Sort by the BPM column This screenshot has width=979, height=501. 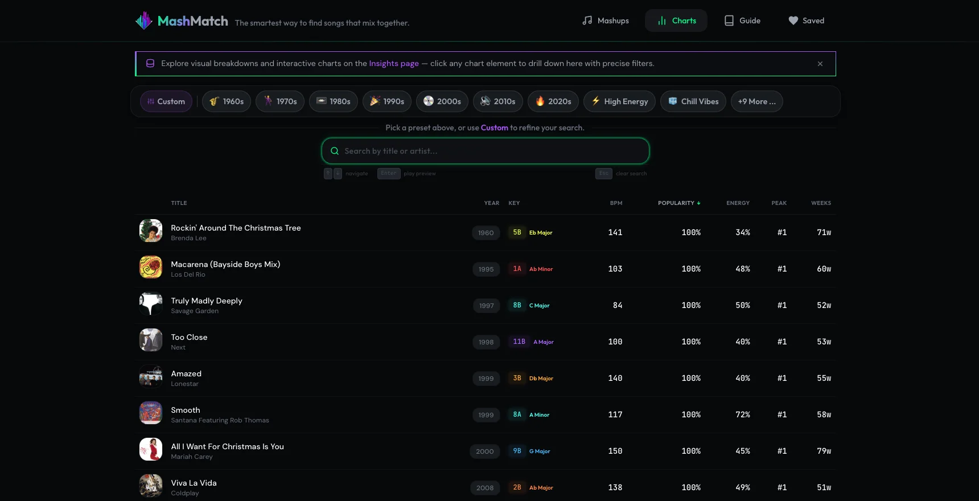click(616, 203)
